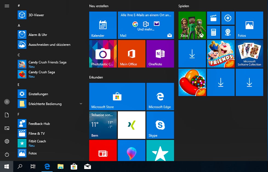This screenshot has width=268, height=172.
Task: Launch the Skype tile
Action: [x=160, y=125]
